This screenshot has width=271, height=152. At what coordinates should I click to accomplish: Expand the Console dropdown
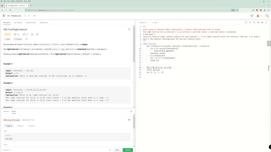click(x=7, y=150)
